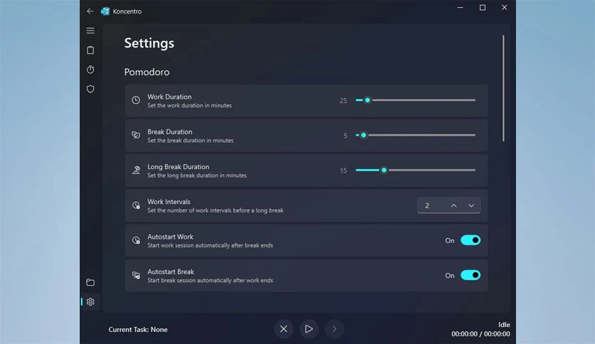Click the 00:00:00 / 00:00:00 timer readout

click(x=480, y=334)
